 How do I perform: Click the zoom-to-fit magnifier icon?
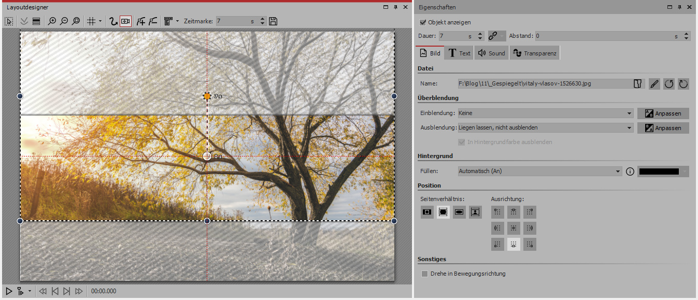click(76, 21)
